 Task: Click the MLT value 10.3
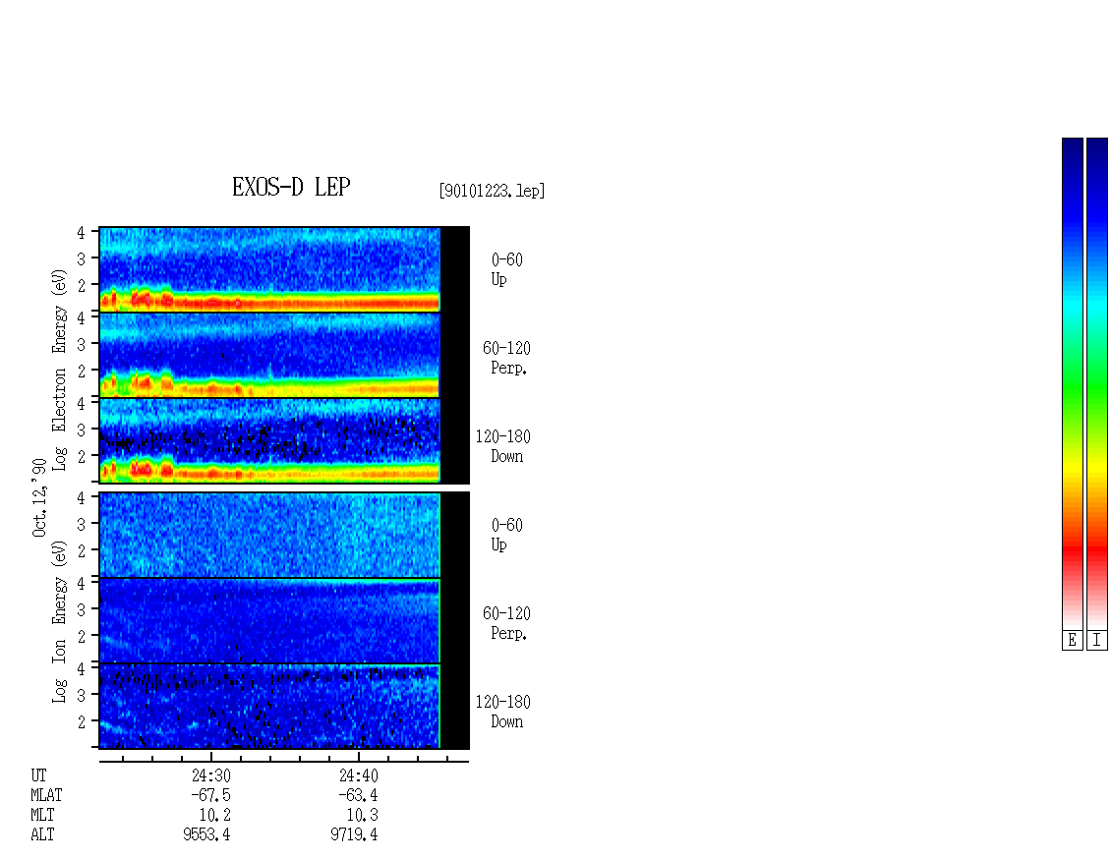tap(362, 816)
